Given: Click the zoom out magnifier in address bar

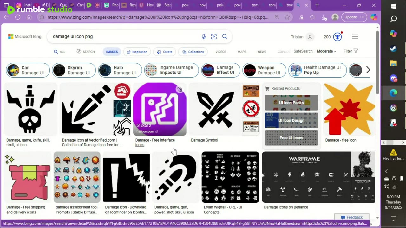Looking at the screenshot, I should click(277, 17).
